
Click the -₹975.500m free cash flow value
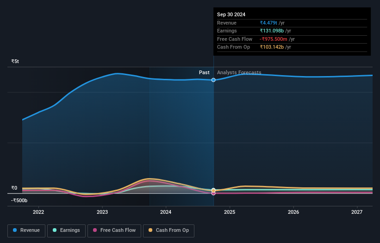(274, 39)
